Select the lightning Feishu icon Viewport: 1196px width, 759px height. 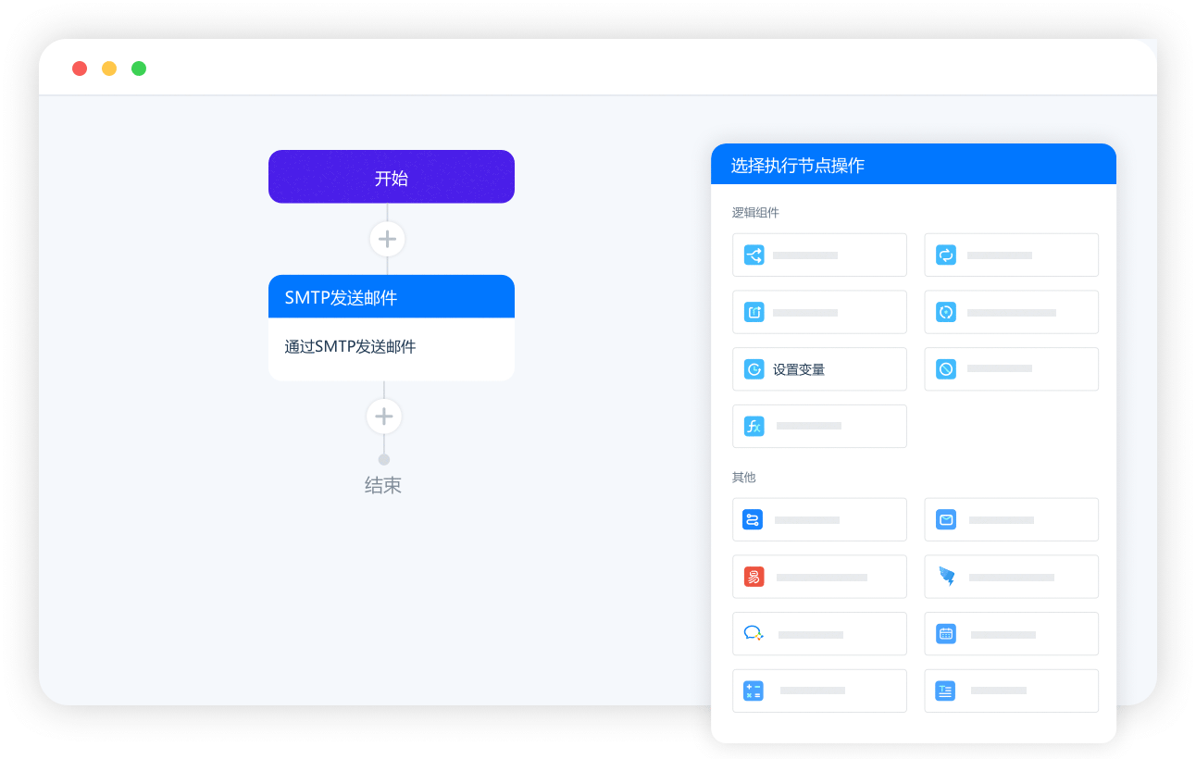[945, 577]
